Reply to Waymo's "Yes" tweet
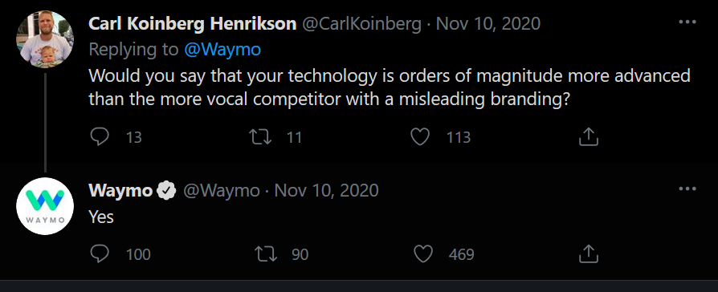Screen dimensions: 718x292 pyautogui.click(x=100, y=253)
